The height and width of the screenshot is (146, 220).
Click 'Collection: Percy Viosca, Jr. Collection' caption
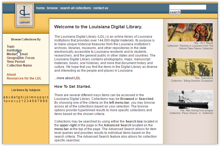[x=191, y=113]
